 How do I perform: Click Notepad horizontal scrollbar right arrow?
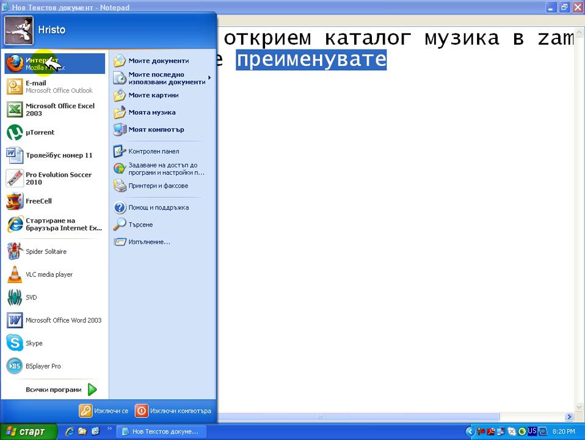tap(569, 417)
